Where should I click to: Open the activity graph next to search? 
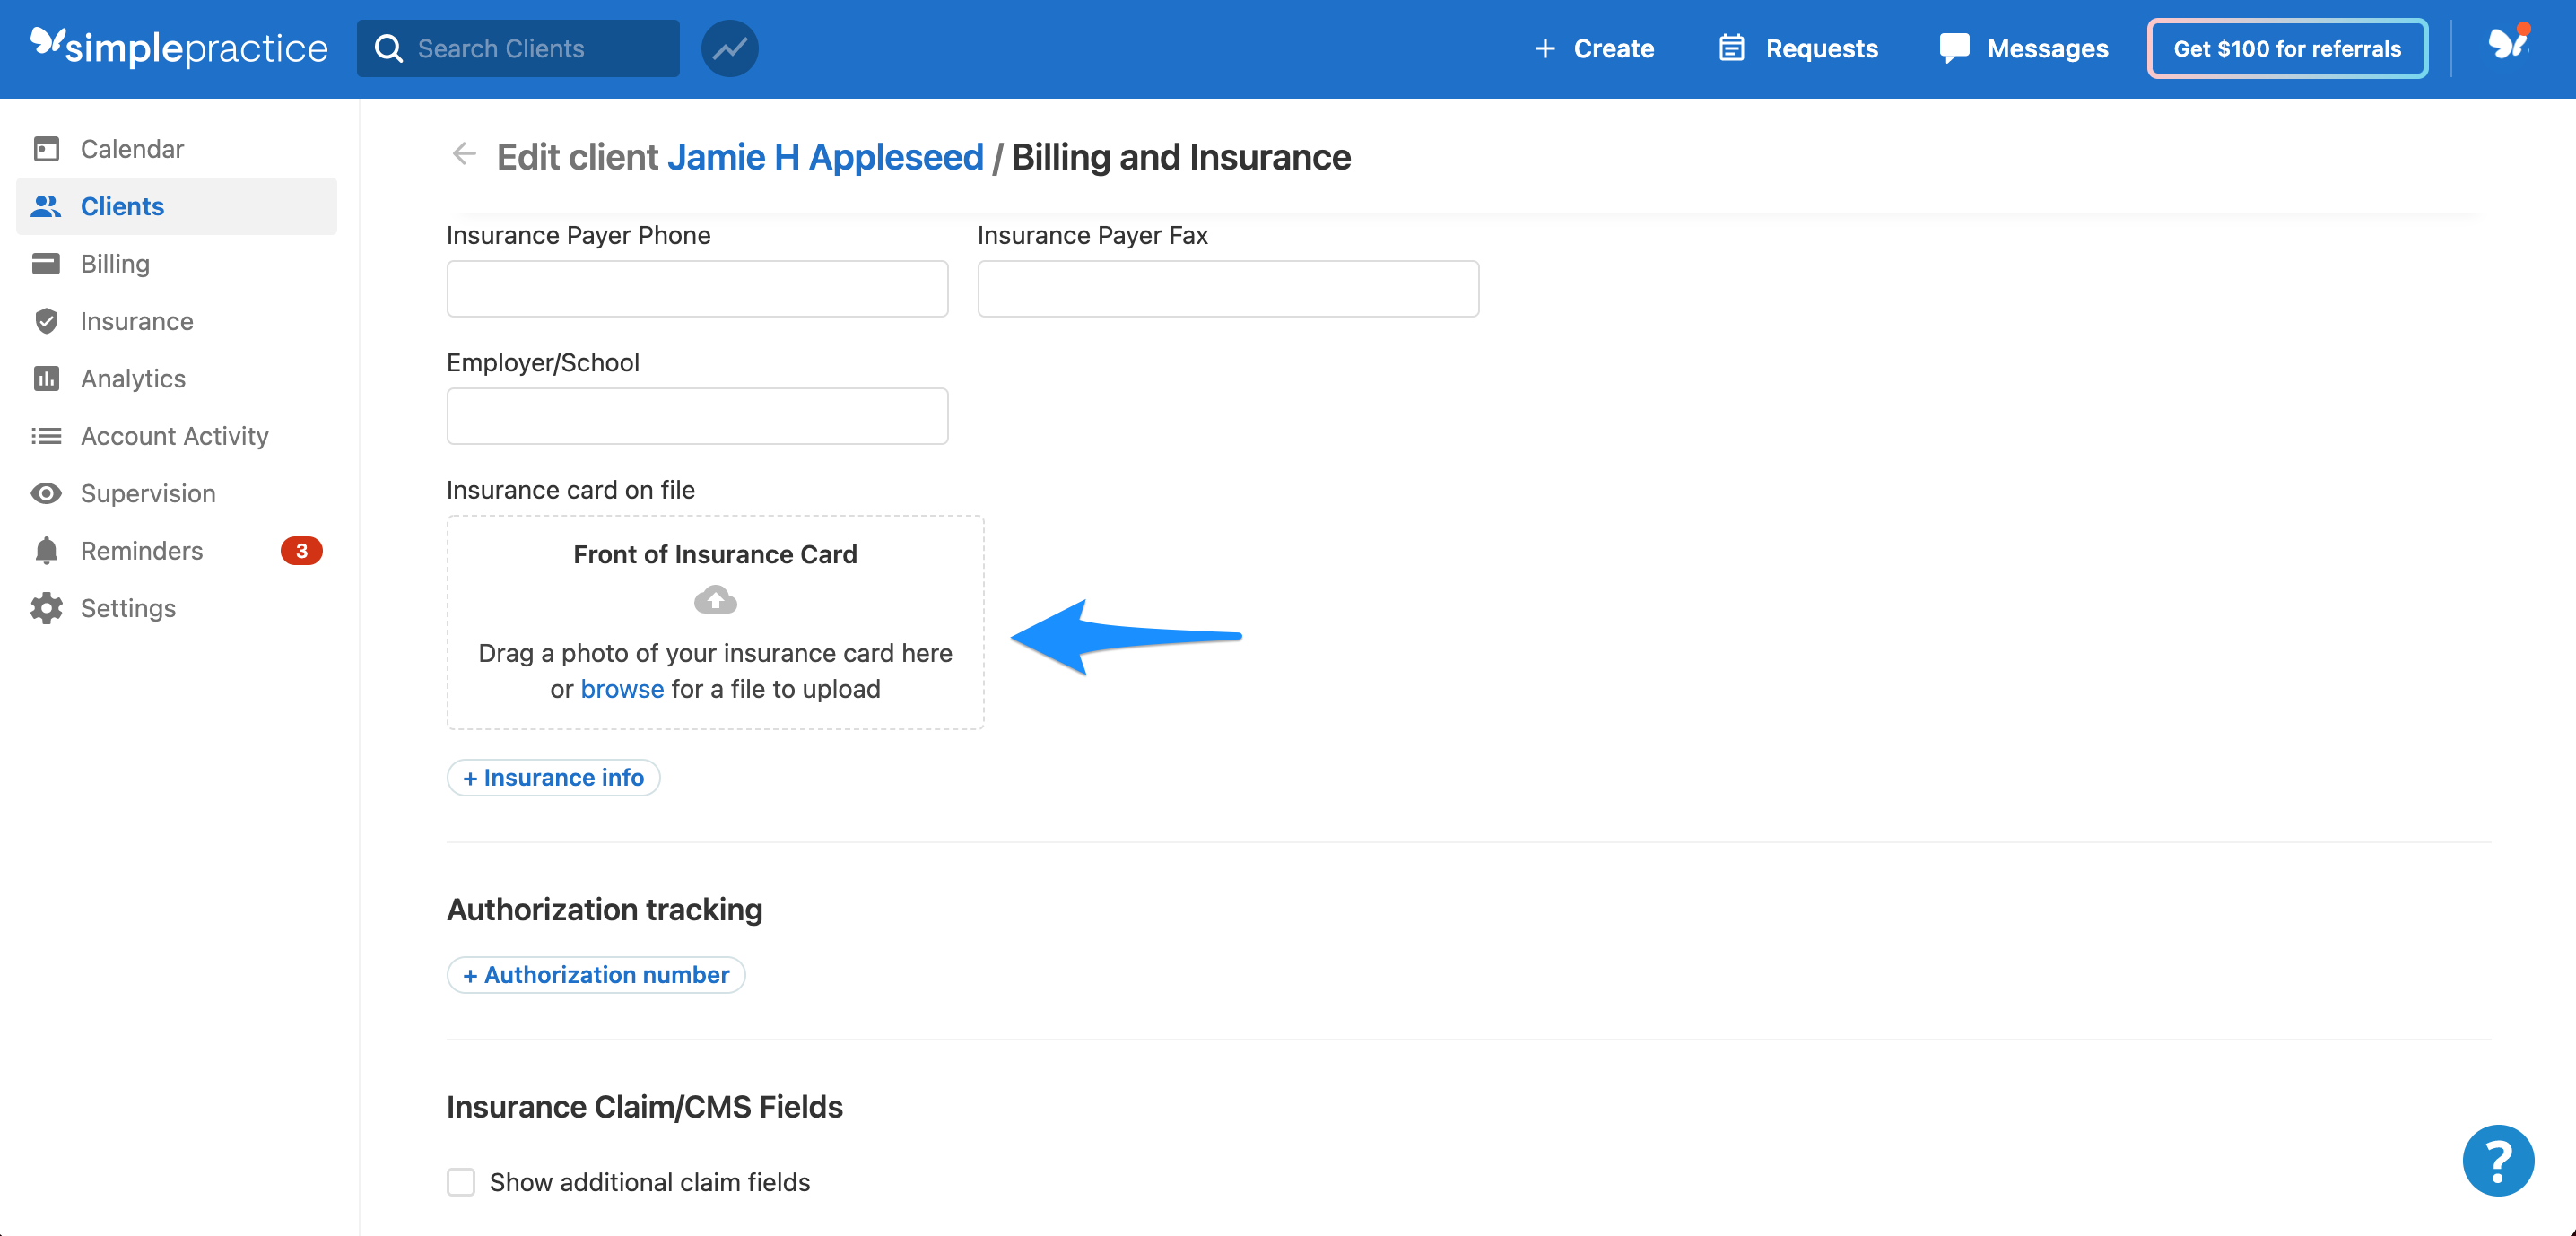[729, 47]
